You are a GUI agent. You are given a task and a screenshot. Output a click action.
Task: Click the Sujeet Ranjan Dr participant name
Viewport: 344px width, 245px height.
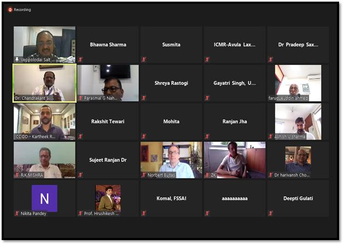[108, 160]
